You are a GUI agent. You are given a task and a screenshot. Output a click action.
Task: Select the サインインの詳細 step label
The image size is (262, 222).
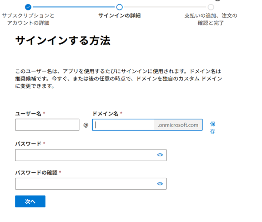pos(119,15)
